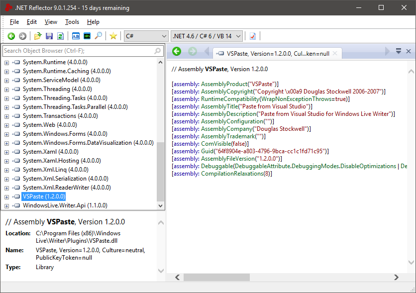Image resolution: width=416 pixels, height=293 pixels.
Task: Select System.Threading.Tasks.Parallel (4.0.0.0) in tree
Action: (75, 107)
